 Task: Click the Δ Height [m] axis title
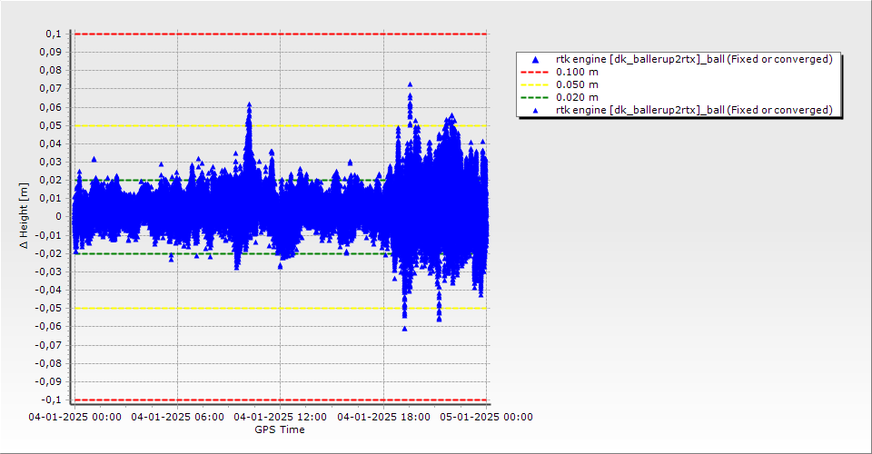click(24, 216)
